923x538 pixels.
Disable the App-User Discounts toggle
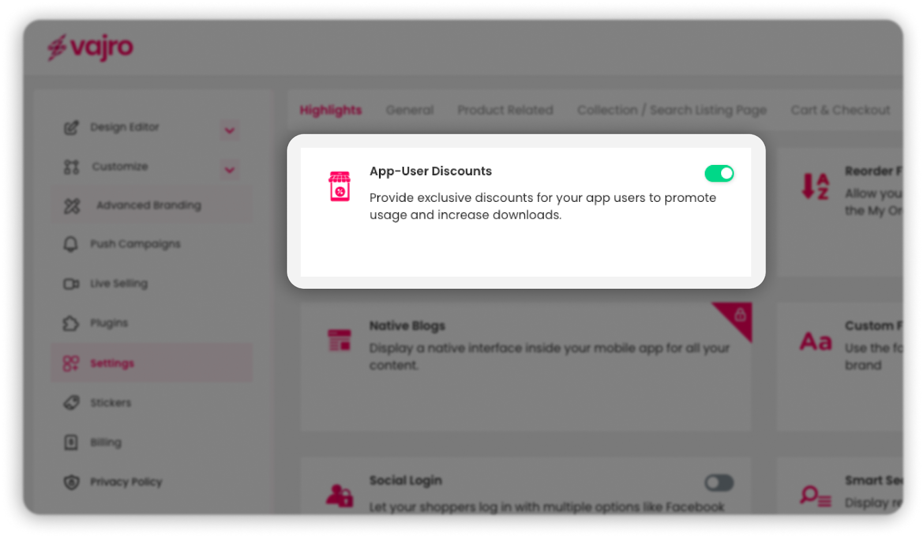tap(719, 173)
